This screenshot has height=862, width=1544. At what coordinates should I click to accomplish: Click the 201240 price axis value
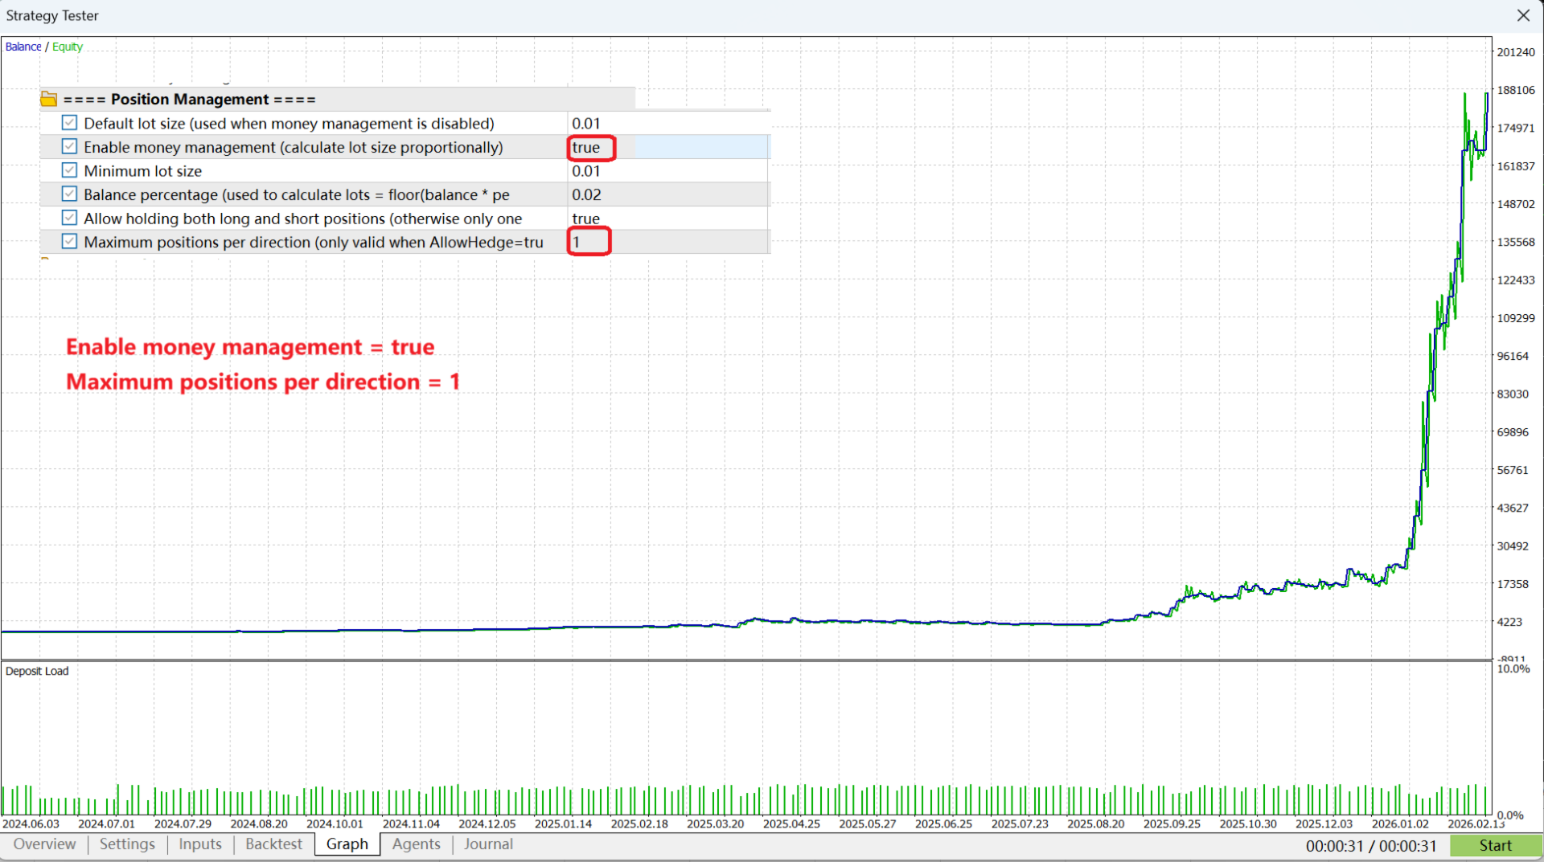[x=1516, y=52]
